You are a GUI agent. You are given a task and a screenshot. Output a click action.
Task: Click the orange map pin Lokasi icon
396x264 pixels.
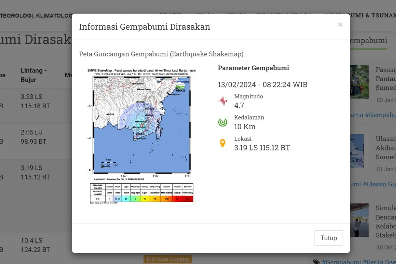(x=223, y=143)
